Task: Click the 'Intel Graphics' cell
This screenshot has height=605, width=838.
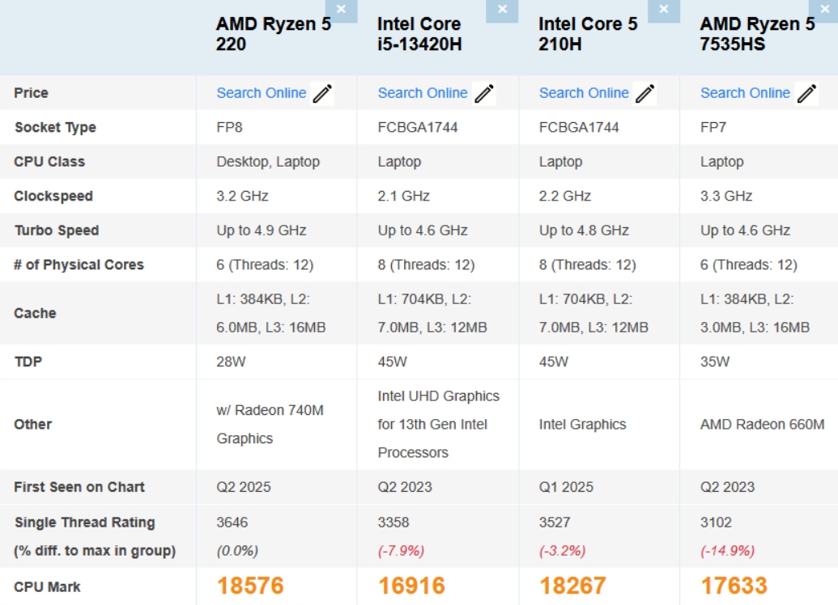Action: coord(582,425)
